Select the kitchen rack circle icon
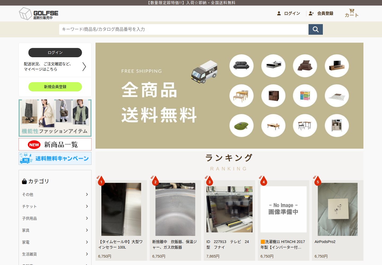 (337, 126)
